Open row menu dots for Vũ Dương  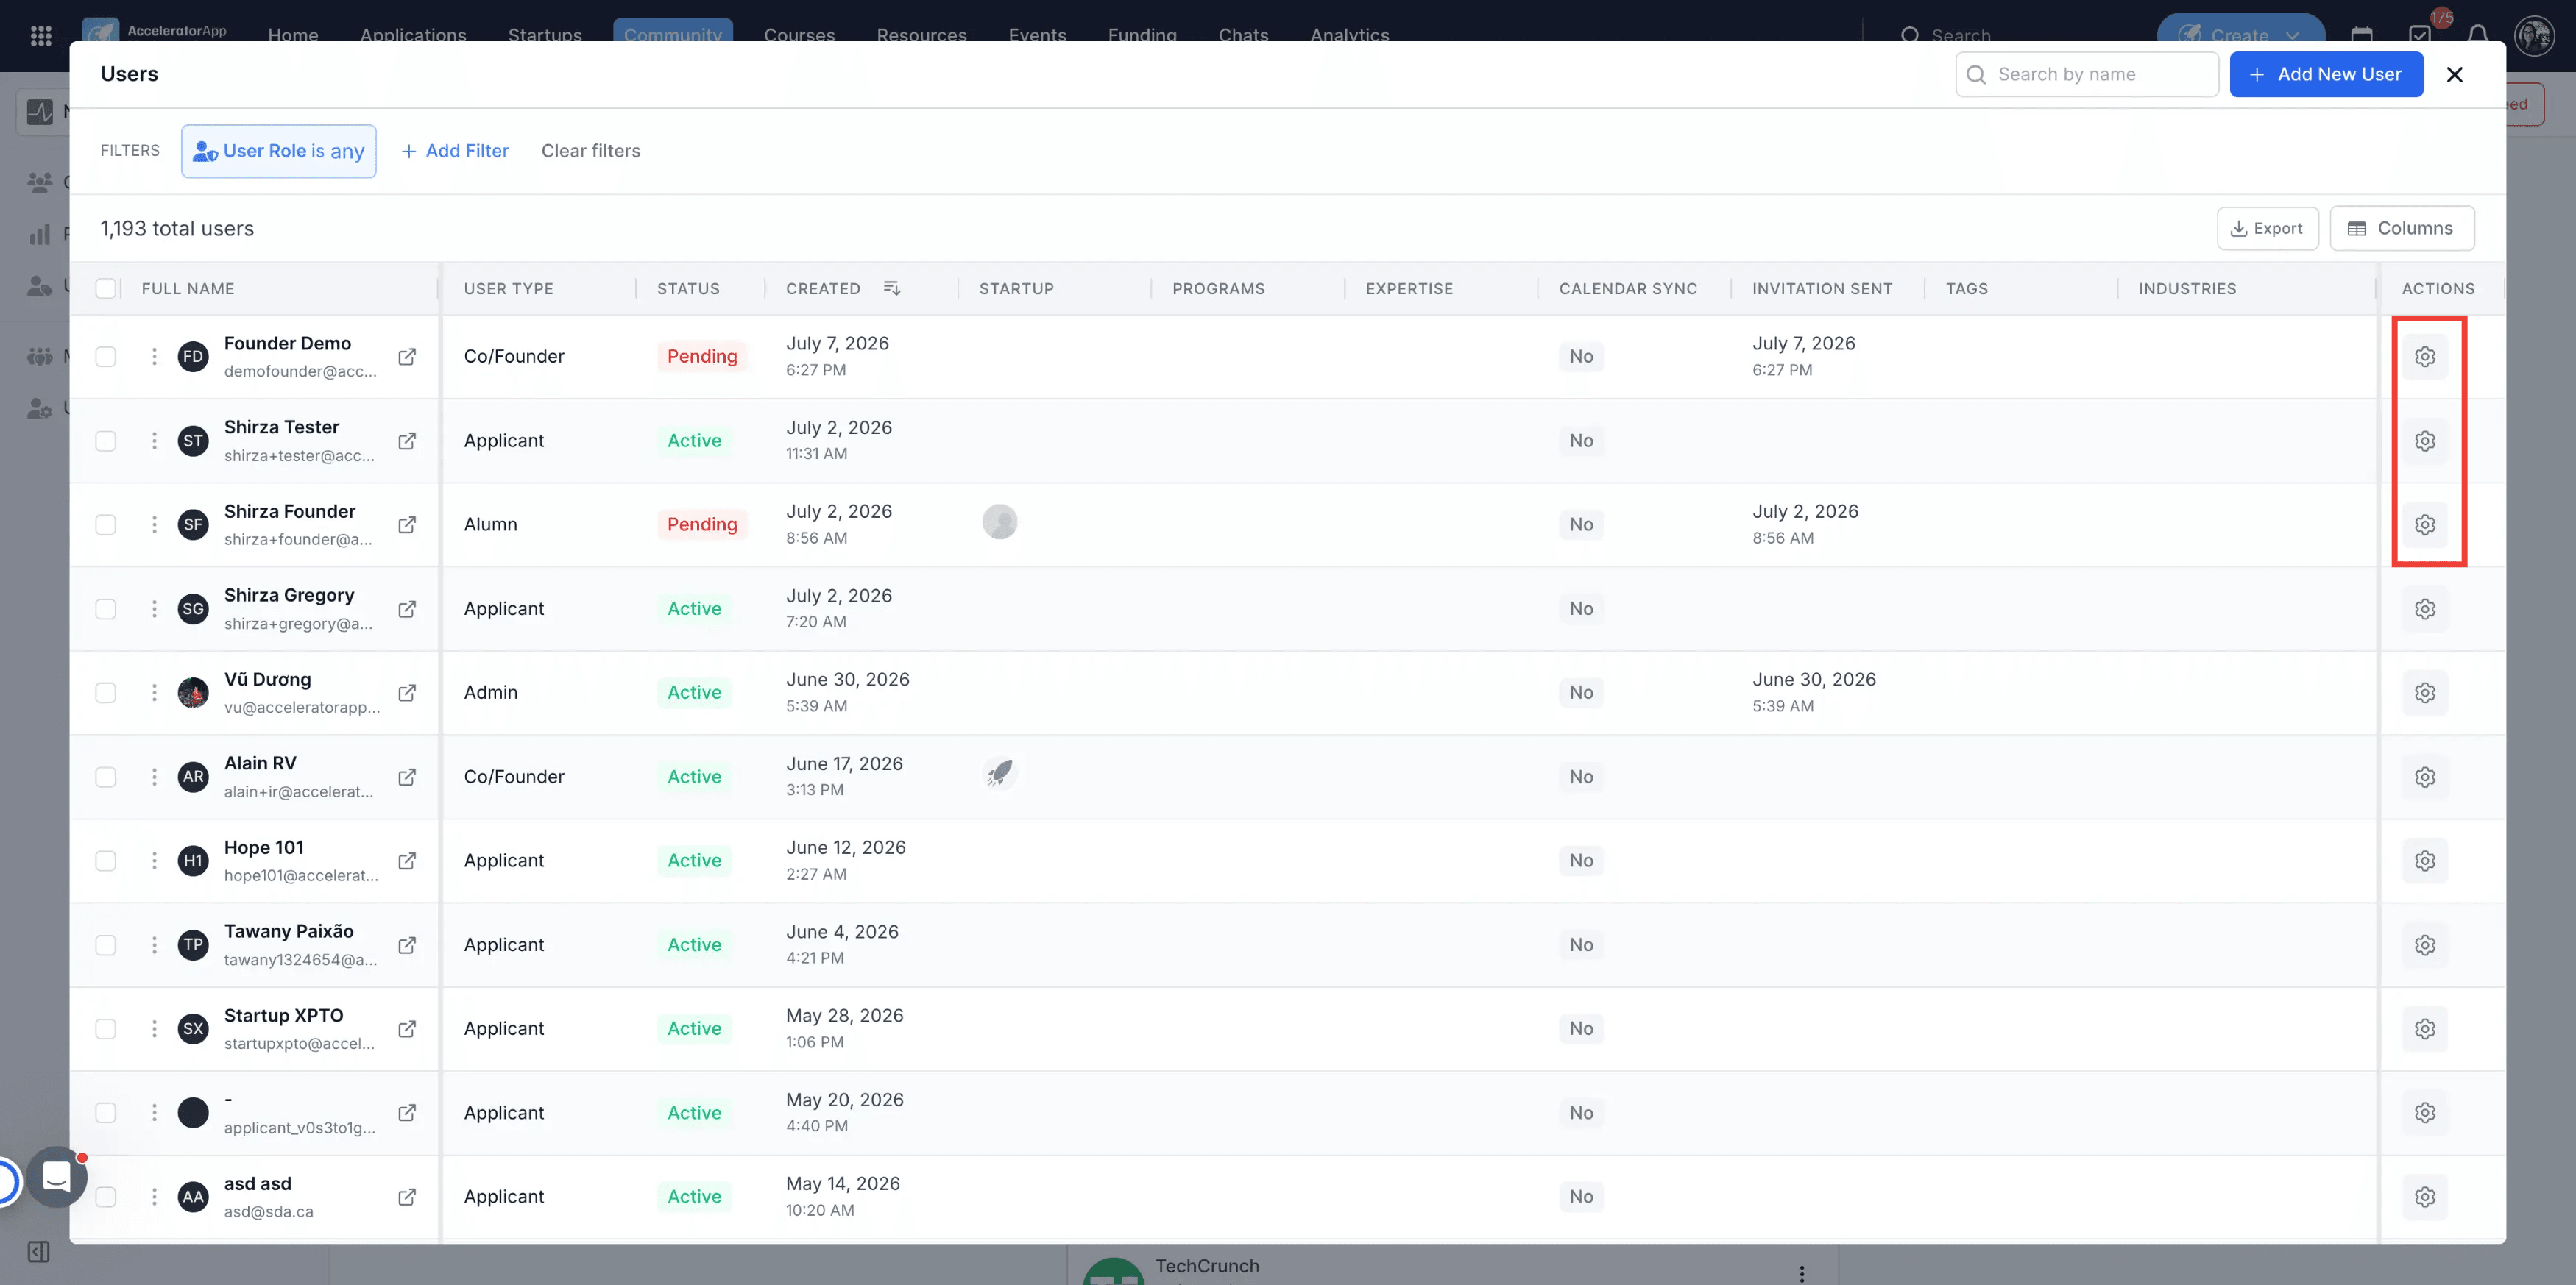coord(154,692)
